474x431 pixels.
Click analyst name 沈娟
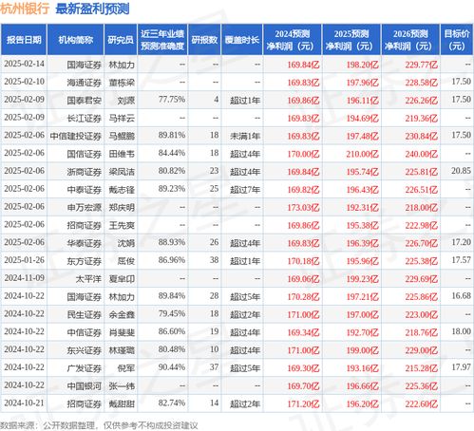126,243
